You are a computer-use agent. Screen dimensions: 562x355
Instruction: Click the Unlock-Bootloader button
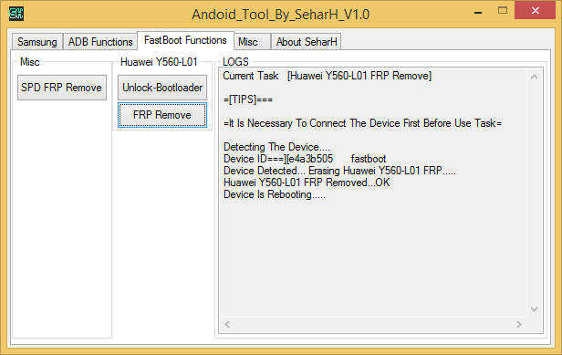pyautogui.click(x=162, y=88)
